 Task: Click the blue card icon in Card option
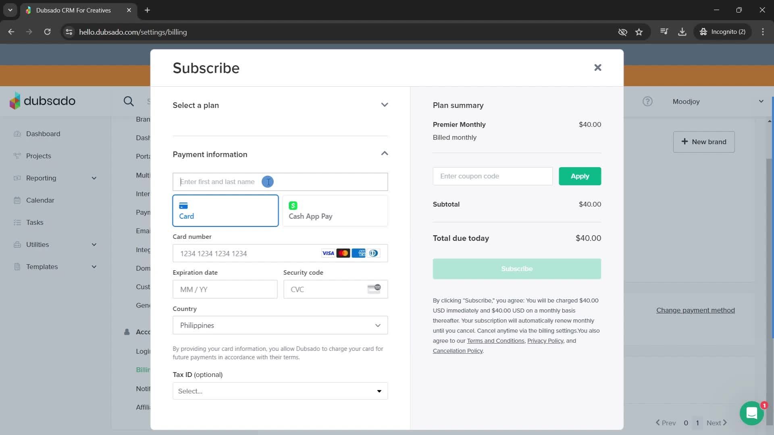tap(183, 205)
